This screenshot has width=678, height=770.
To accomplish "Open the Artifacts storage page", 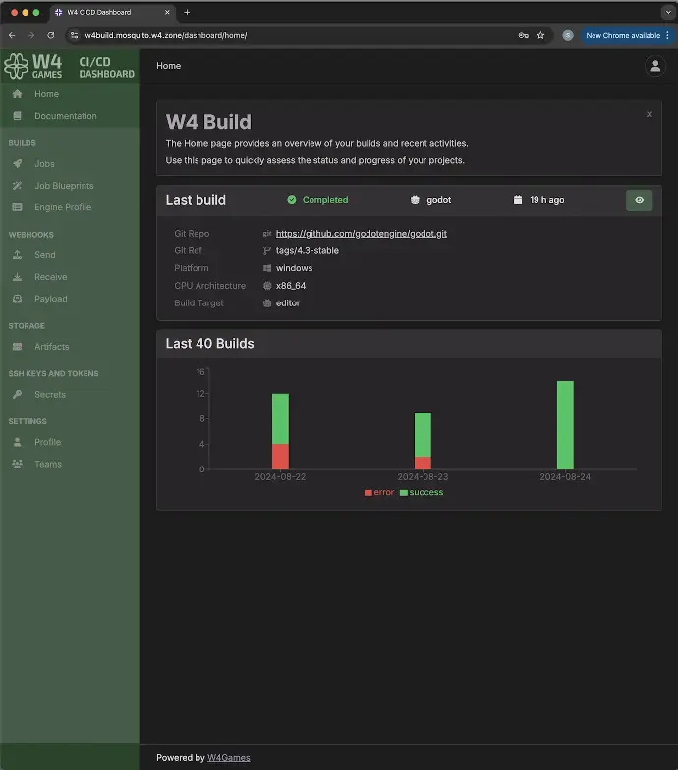I will tap(51, 346).
